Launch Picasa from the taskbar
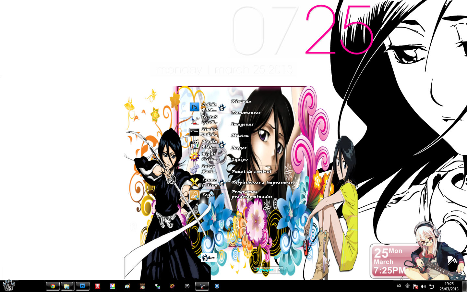Viewport: 467px width, 292px height. 112,286
